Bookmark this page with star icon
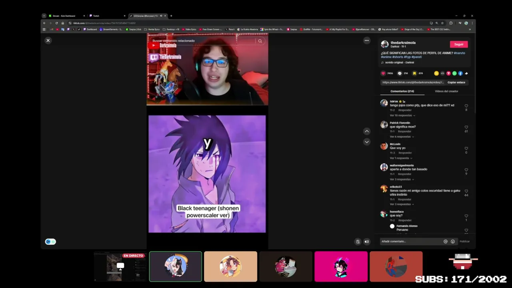 (442, 23)
